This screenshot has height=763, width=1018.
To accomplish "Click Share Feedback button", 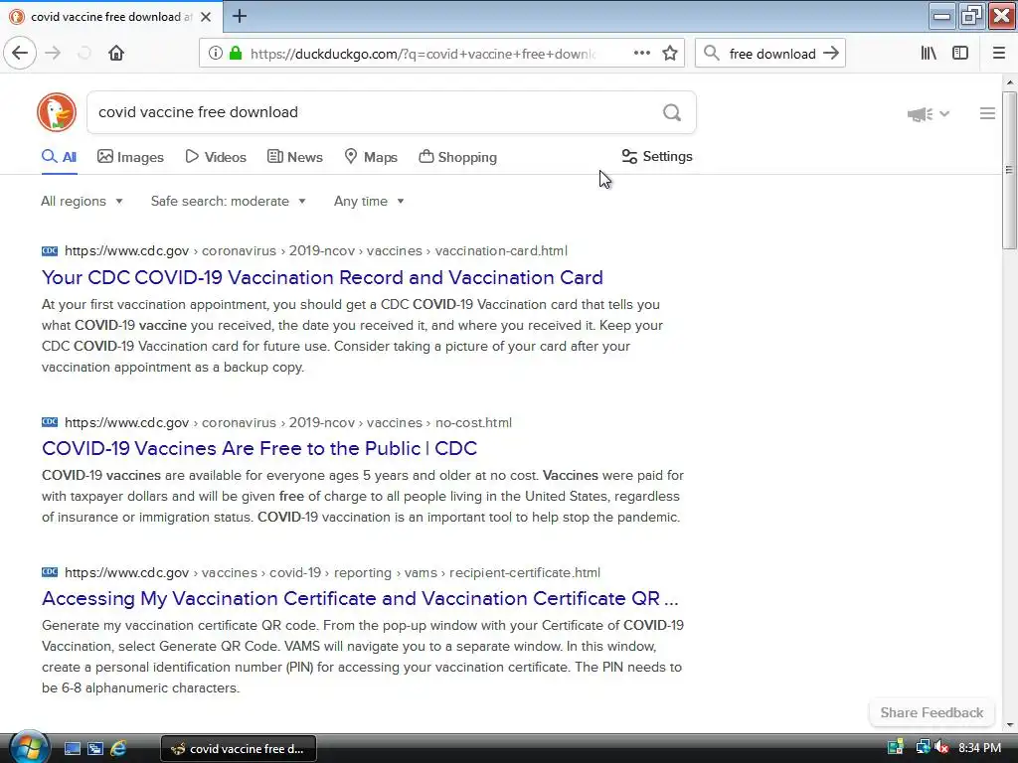I will [x=932, y=712].
